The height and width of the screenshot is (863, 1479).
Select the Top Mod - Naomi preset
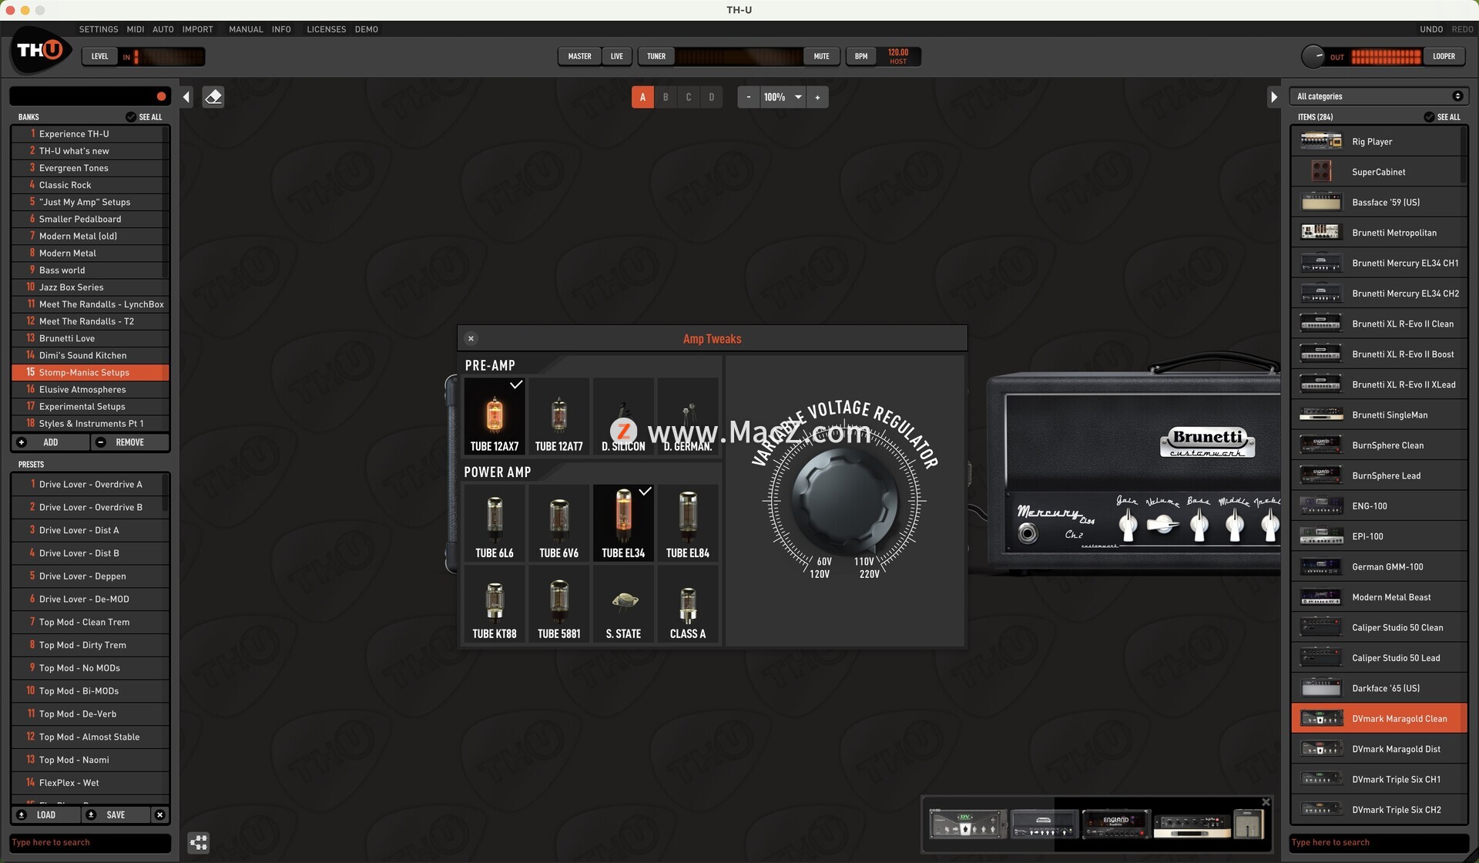point(89,760)
